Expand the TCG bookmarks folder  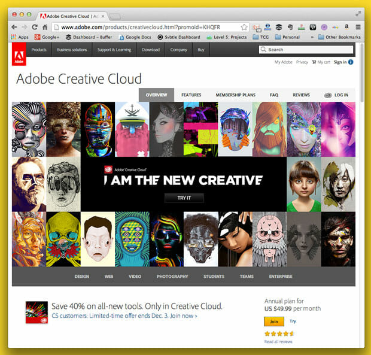point(261,37)
